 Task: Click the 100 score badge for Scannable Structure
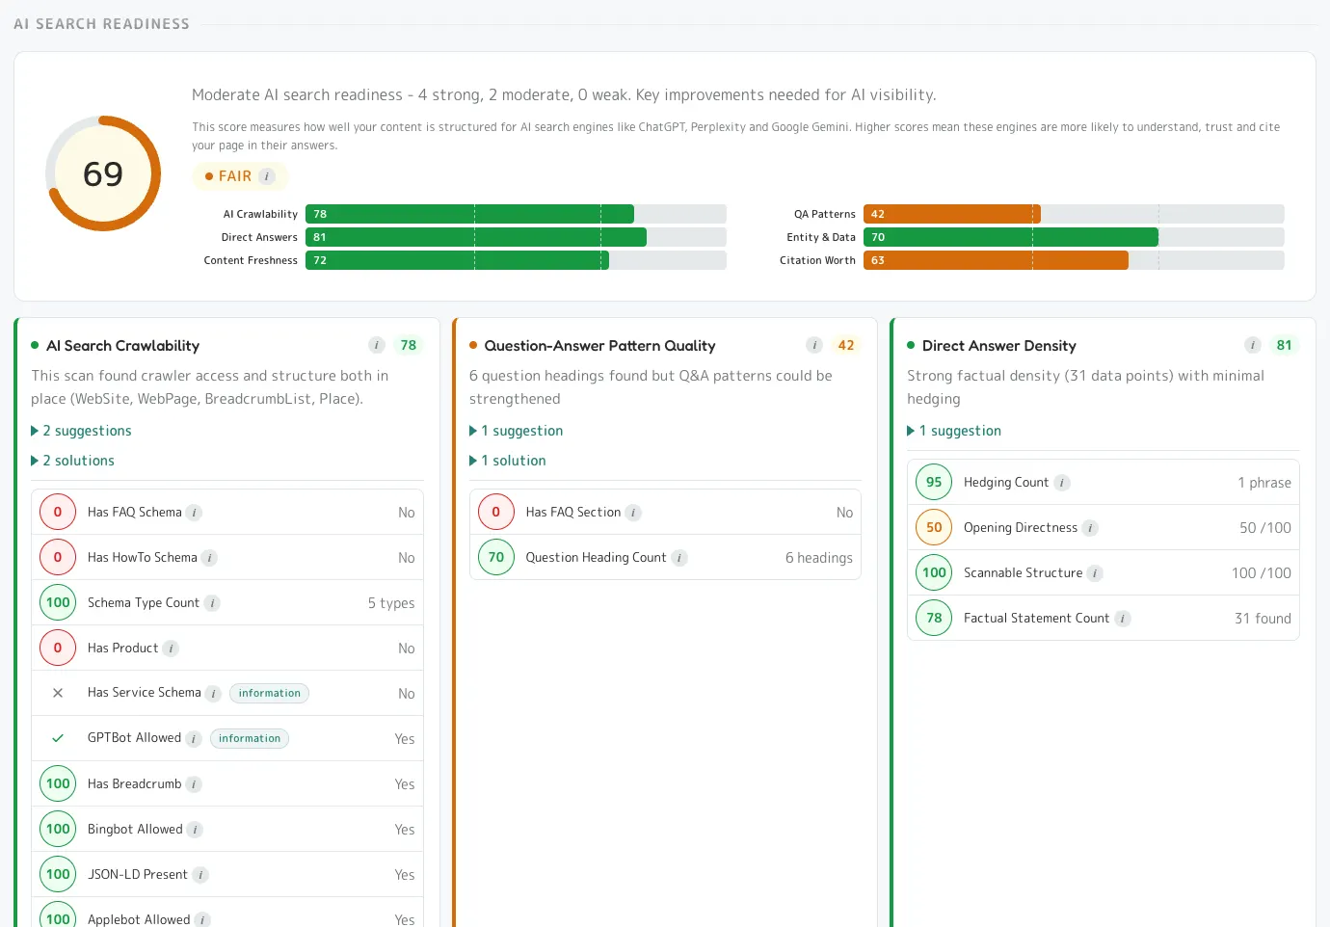point(934,572)
